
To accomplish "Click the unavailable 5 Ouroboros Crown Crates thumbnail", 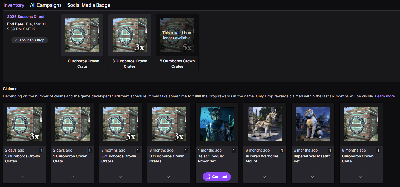I will (177, 35).
